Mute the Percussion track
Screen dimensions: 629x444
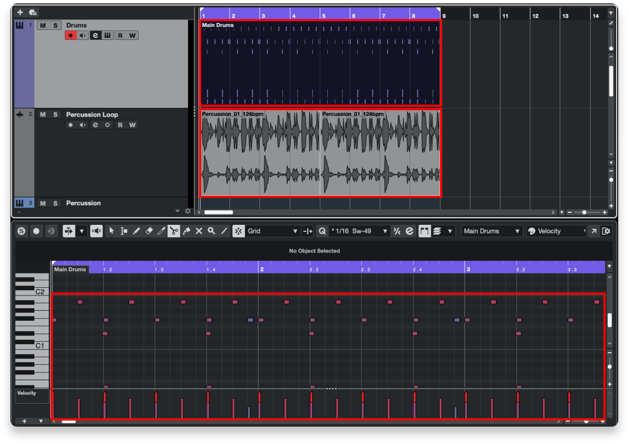[43, 203]
